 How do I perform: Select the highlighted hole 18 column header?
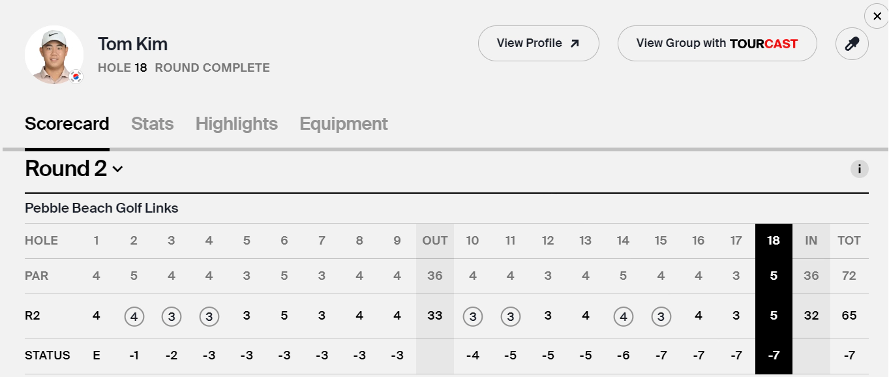tap(774, 241)
